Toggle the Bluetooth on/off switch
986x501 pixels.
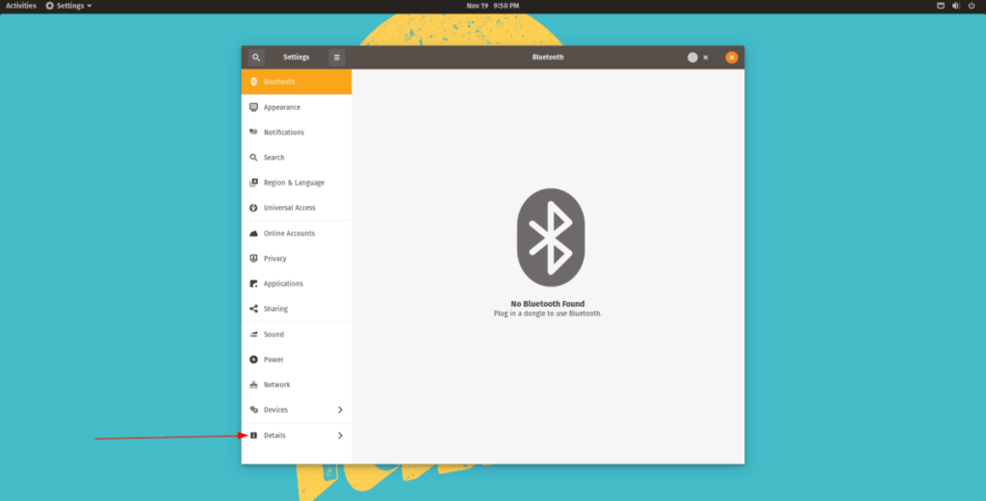(x=698, y=58)
